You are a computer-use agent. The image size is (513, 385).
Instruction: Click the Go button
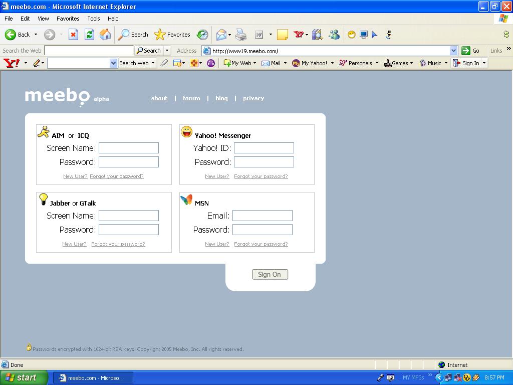pyautogui.click(x=470, y=51)
